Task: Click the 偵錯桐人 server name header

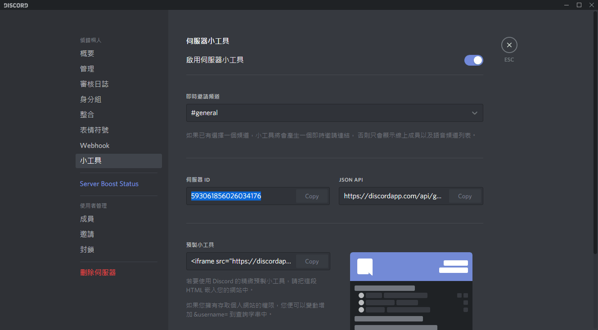Action: point(90,40)
